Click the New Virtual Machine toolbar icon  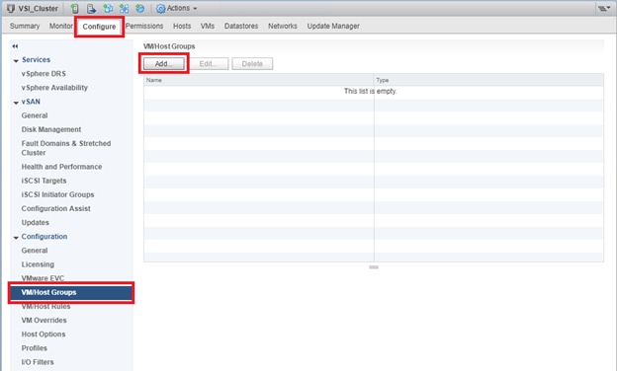[x=108, y=8]
